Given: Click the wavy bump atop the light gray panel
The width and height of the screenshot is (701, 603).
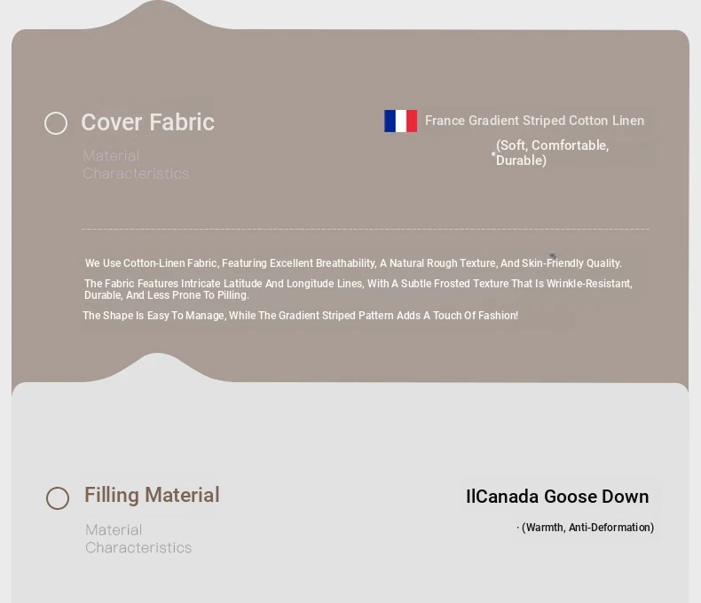Looking at the screenshot, I should point(157,365).
